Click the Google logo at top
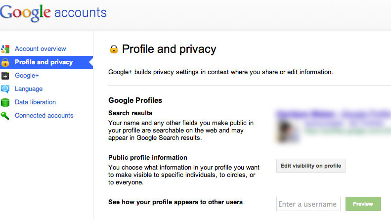Screen dimensions: 391x220 25,13
